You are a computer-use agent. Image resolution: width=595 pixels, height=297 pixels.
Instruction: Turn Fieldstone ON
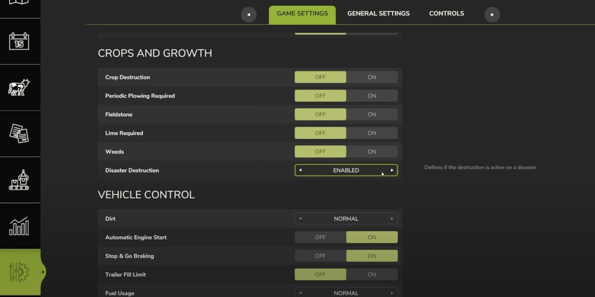click(x=372, y=114)
